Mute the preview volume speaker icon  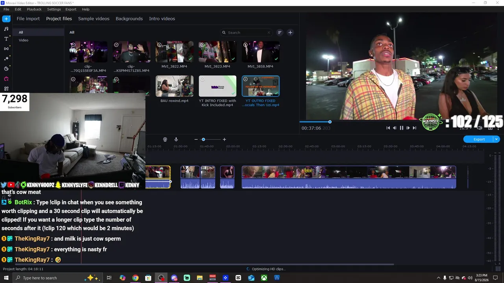coord(480,128)
